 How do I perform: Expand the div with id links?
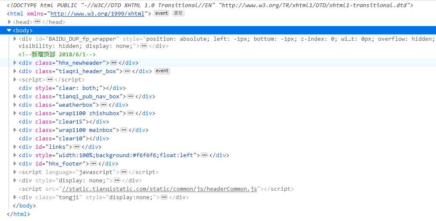[x=15, y=147]
